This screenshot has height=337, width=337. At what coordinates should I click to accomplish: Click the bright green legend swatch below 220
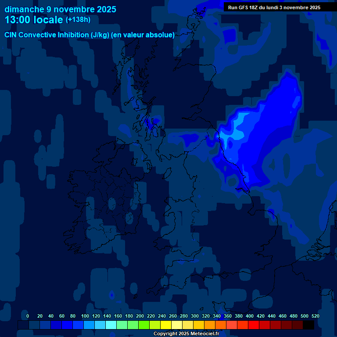(x=144, y=325)
